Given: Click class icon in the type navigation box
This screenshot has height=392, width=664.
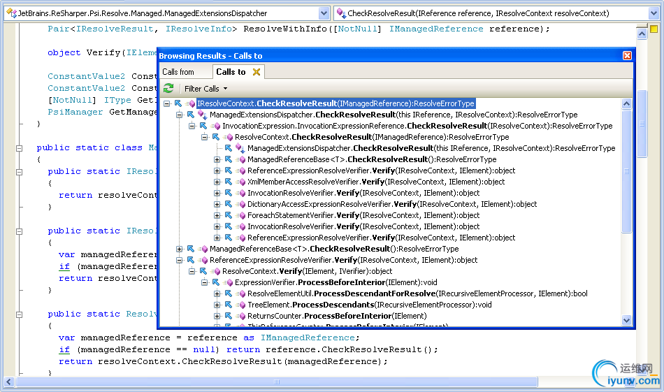Looking at the screenshot, I should coord(11,13).
